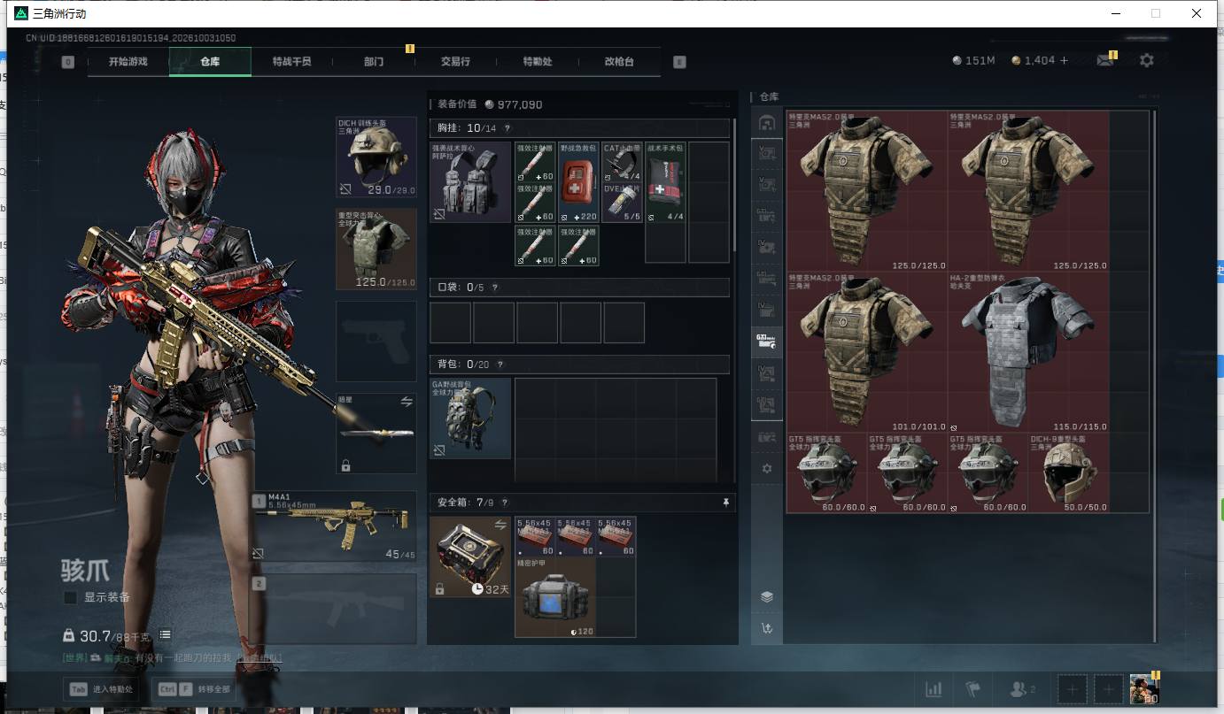Select the 精密护甲 repair kit in safe box
This screenshot has height=714, width=1224.
coord(555,597)
